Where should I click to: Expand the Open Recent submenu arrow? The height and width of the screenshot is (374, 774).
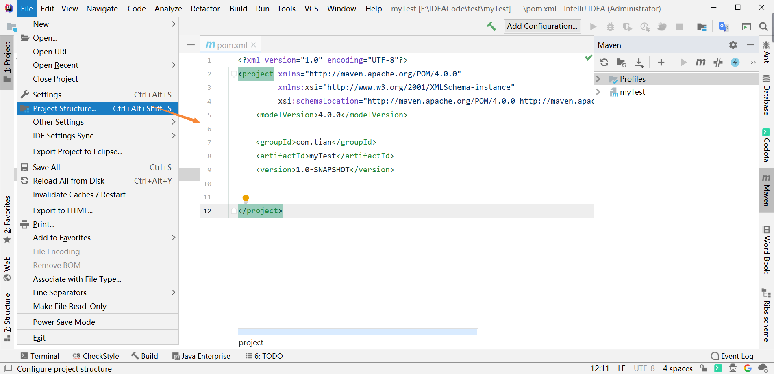[x=174, y=65]
